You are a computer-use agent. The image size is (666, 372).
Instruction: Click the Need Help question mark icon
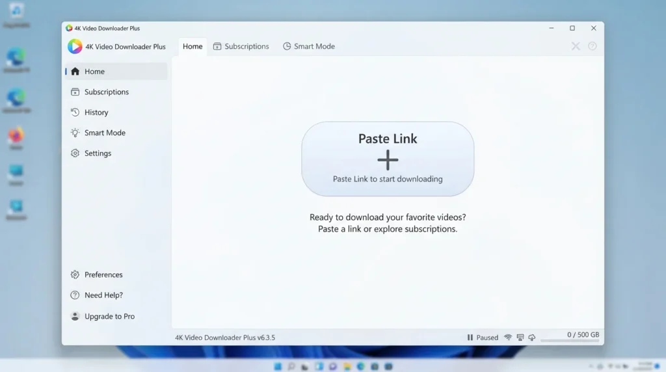pyautogui.click(x=75, y=295)
